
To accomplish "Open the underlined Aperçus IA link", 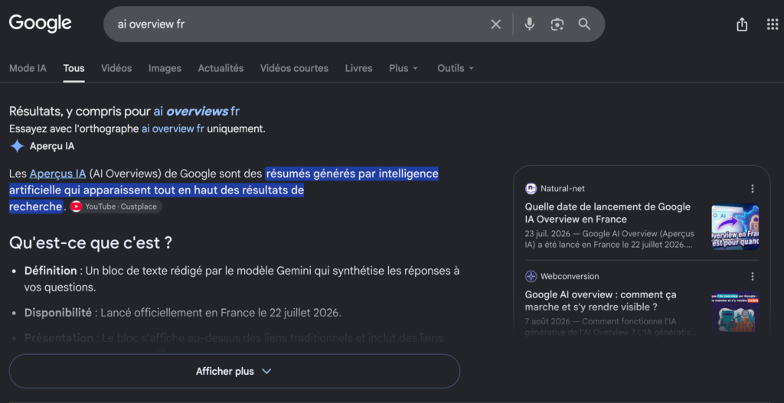I will click(57, 174).
